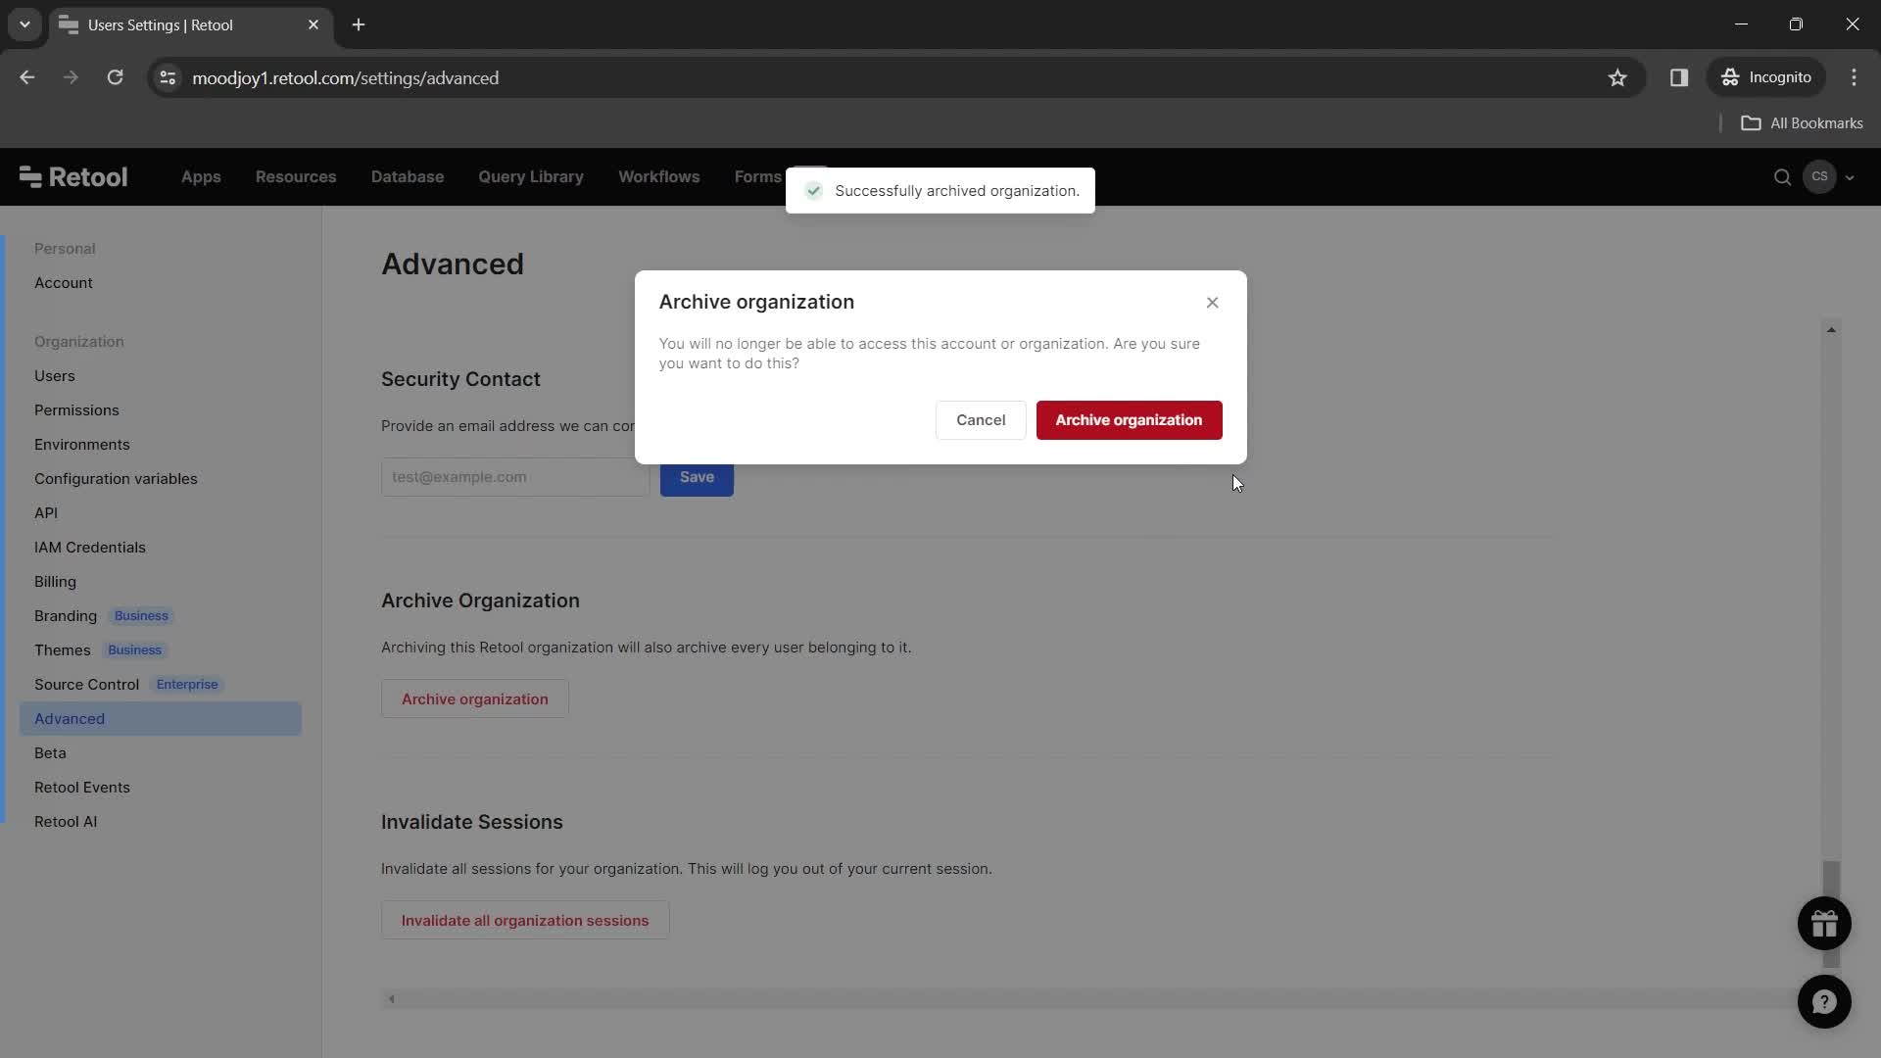Select Environments in sidebar

[82, 445]
